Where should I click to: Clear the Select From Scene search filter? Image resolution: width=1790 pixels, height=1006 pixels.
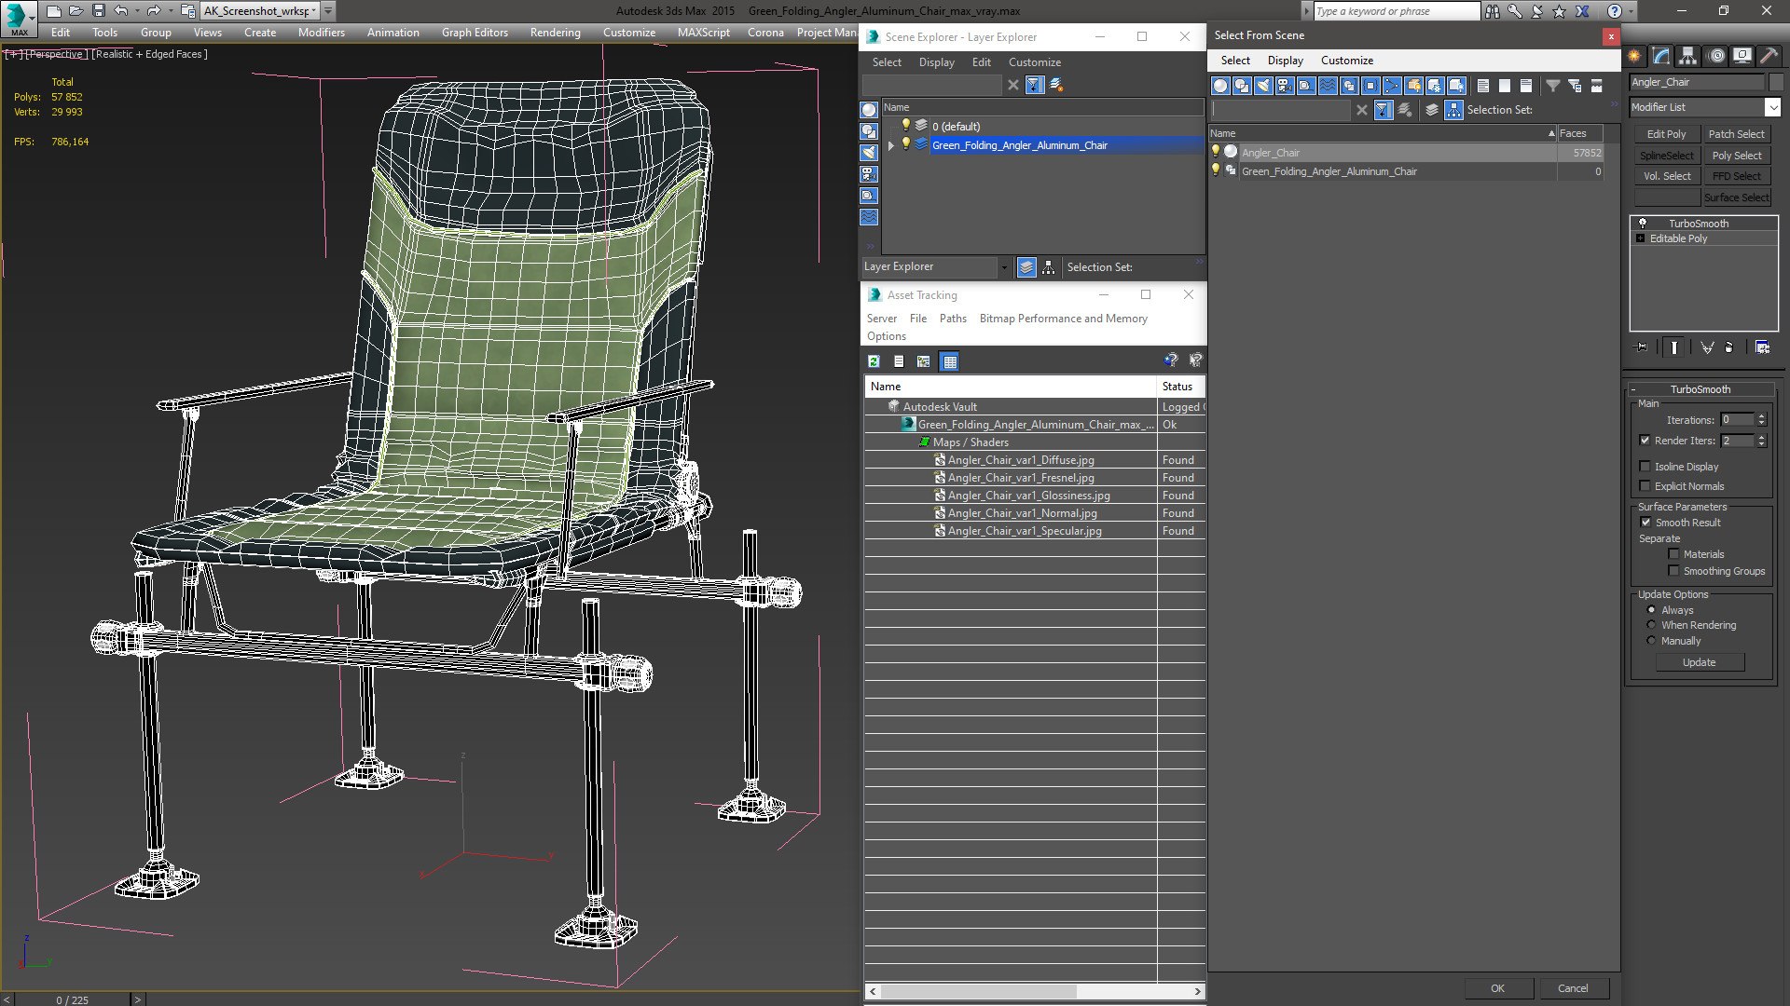1362,110
